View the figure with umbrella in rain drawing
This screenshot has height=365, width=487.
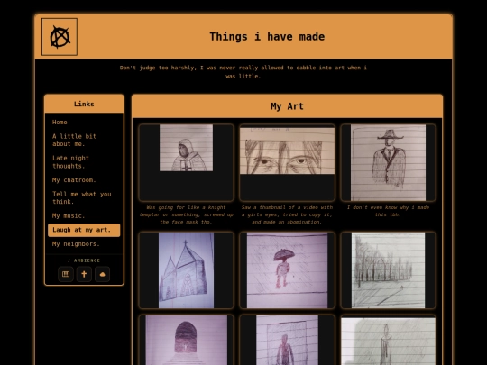tap(288, 270)
